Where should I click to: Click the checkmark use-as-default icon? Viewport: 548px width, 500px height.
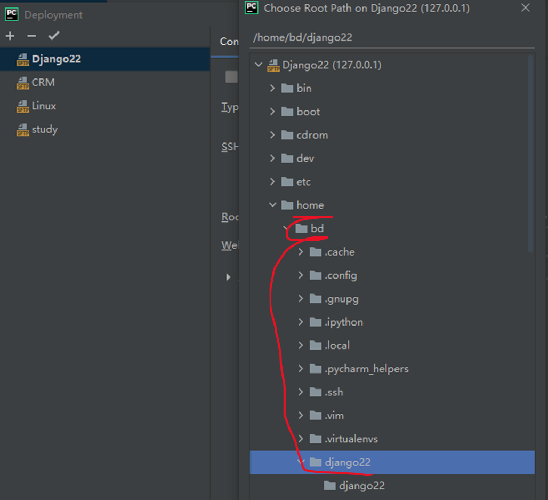(x=53, y=36)
